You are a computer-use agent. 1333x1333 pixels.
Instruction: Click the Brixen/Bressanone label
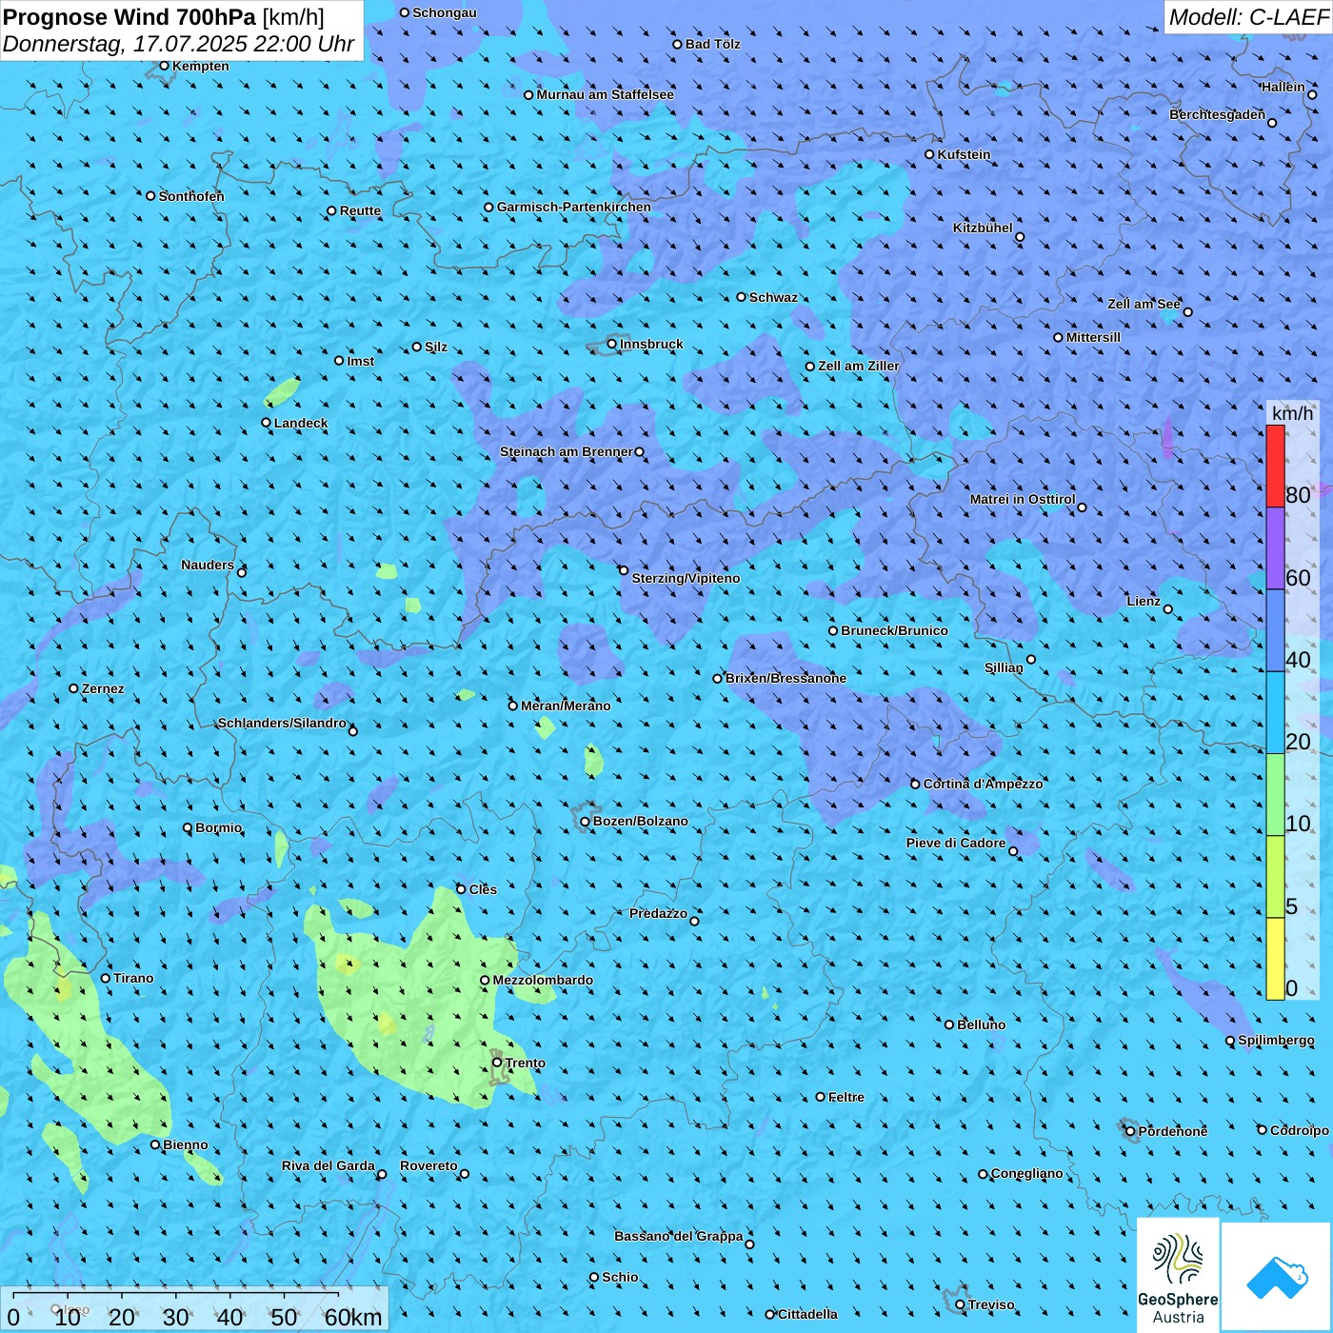[x=786, y=678]
